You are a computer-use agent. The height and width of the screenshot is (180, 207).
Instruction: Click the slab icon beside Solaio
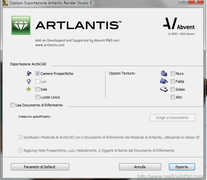[164, 89]
